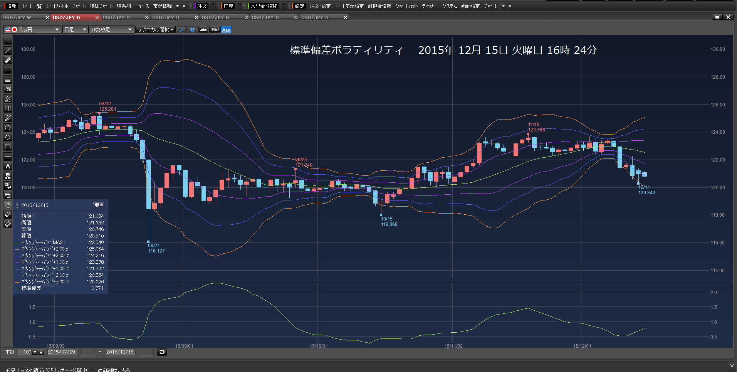Open the 本数 bar count dropdown arrow
The width and height of the screenshot is (737, 372).
(x=35, y=352)
